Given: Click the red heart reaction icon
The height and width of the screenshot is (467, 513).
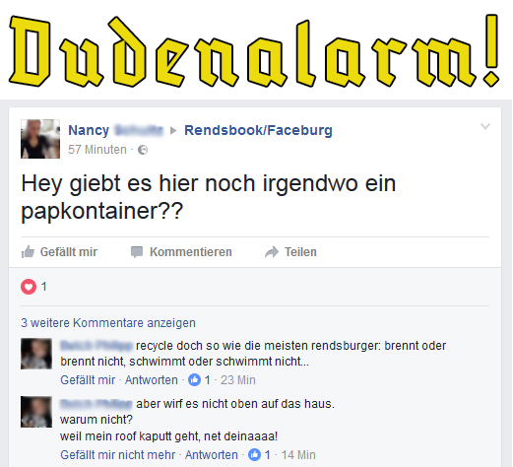Looking at the screenshot, I should click(x=29, y=287).
